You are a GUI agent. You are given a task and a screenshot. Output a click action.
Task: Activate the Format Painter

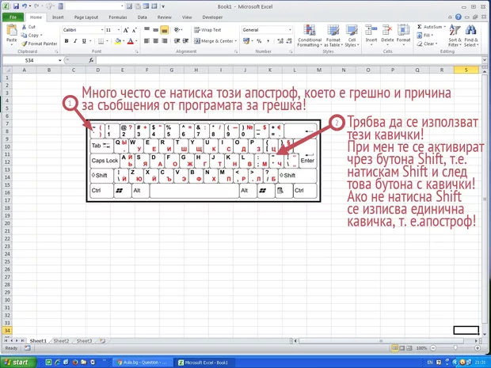tap(40, 44)
